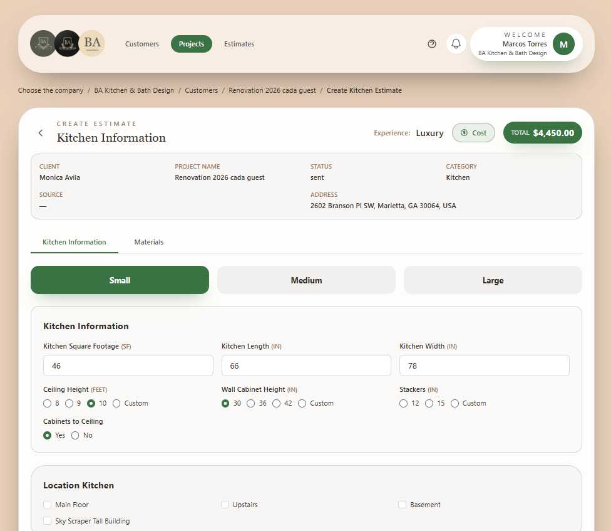Select No for Cabinets to Ceiling
The image size is (611, 531).
pyautogui.click(x=75, y=436)
